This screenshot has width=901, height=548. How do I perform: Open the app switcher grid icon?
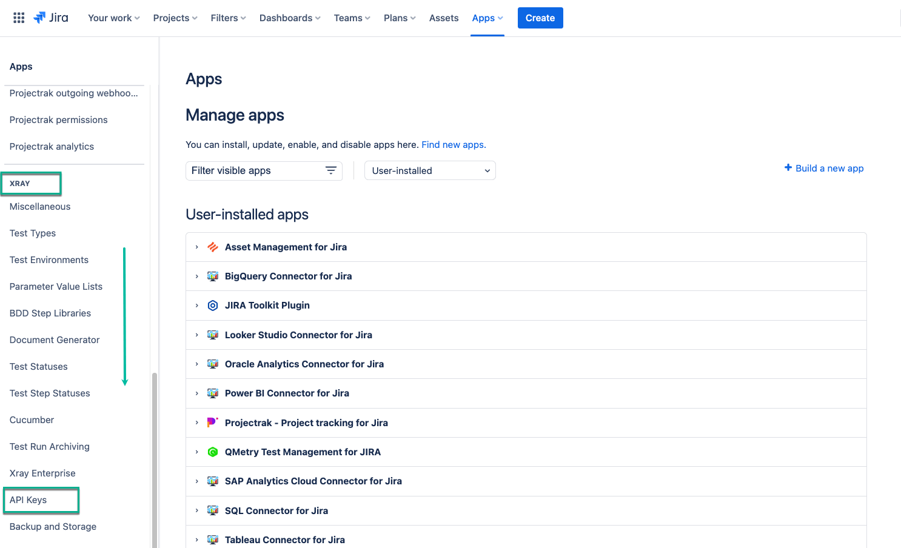(x=19, y=18)
